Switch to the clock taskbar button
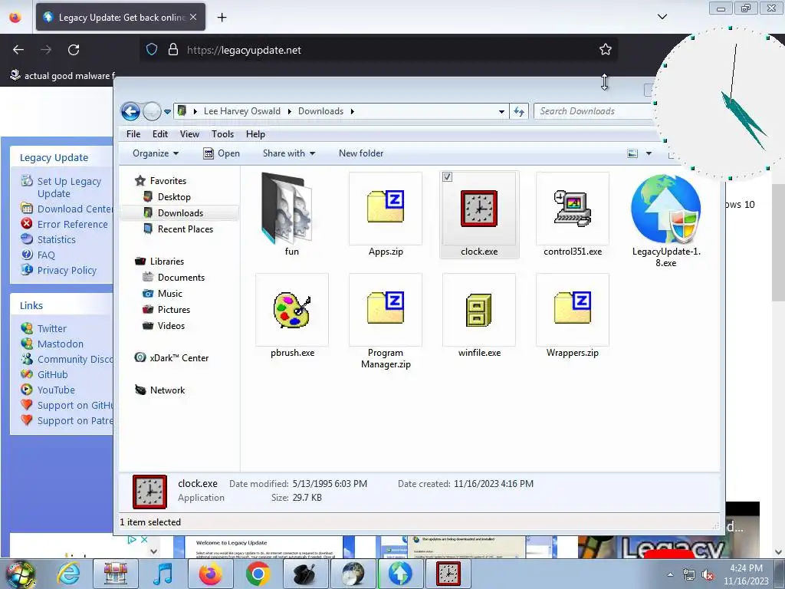785x589 pixels. (448, 574)
